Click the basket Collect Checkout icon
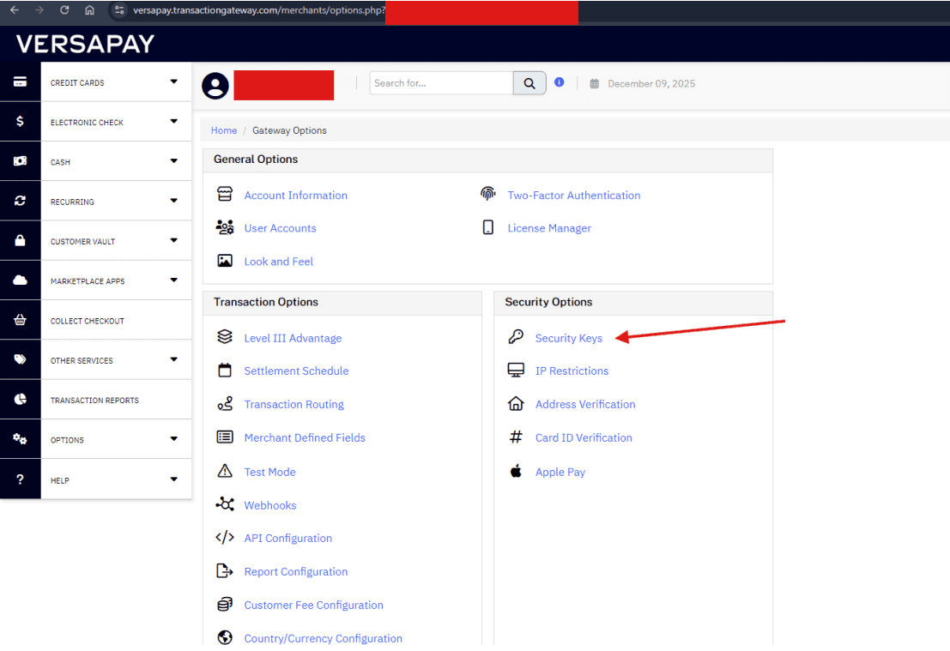The image size is (950, 651). (x=20, y=321)
